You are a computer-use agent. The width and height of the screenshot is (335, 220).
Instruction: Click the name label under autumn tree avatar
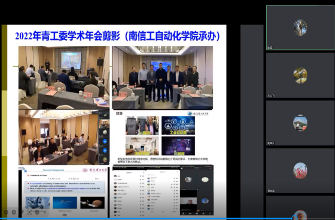tap(270, 95)
